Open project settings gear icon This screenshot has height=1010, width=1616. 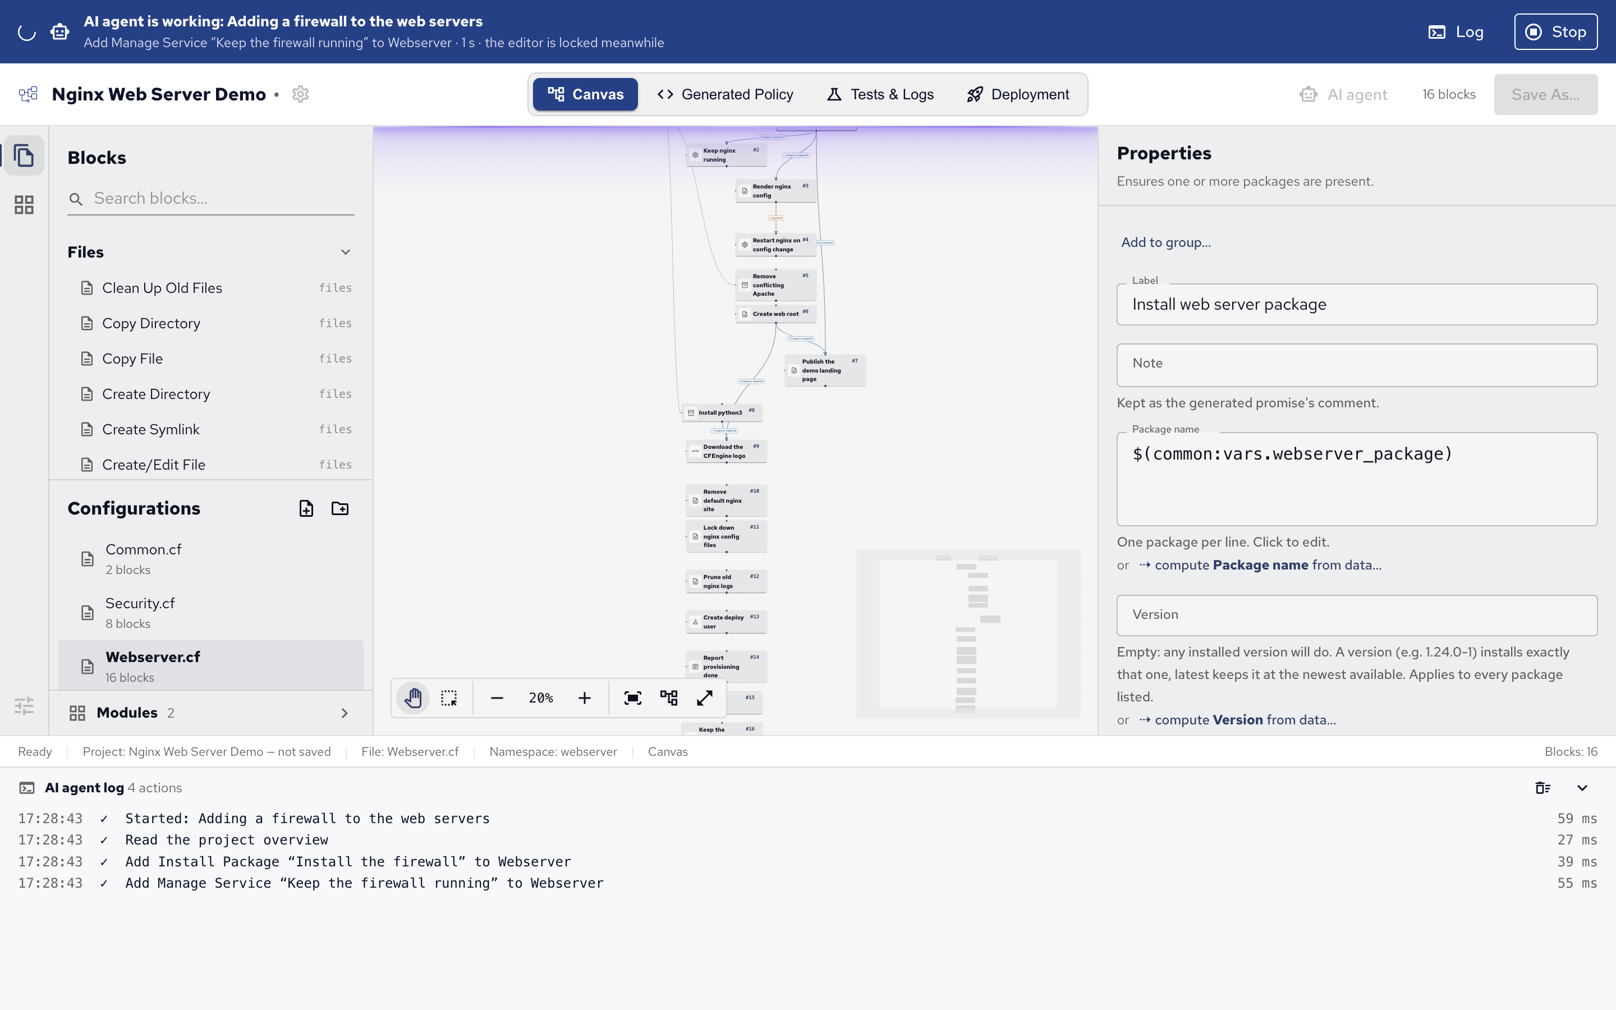pos(301,94)
